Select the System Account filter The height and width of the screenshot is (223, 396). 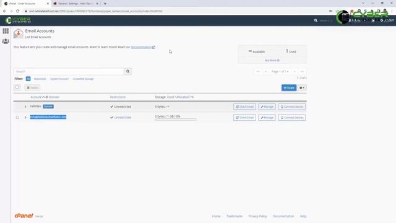pyautogui.click(x=59, y=79)
